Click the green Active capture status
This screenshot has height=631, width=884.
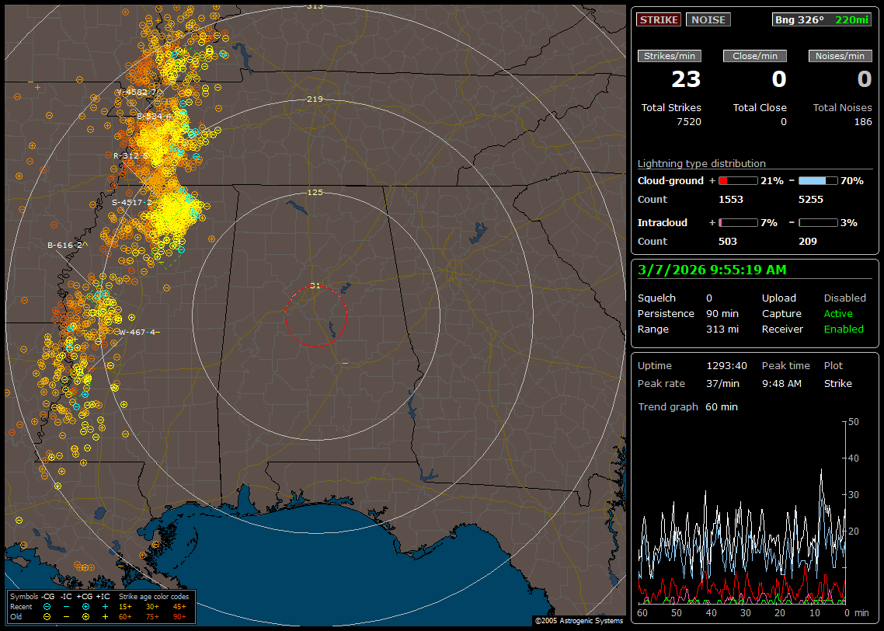838,314
